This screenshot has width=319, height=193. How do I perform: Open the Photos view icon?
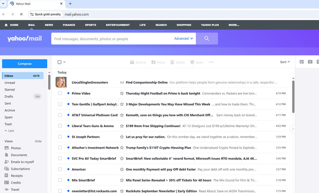6,148
